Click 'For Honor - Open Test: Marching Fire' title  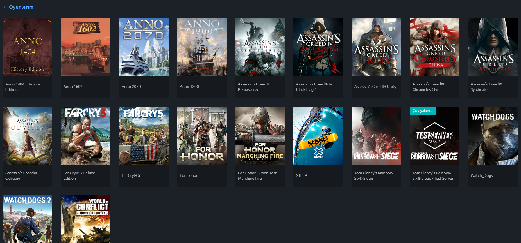tap(257, 176)
